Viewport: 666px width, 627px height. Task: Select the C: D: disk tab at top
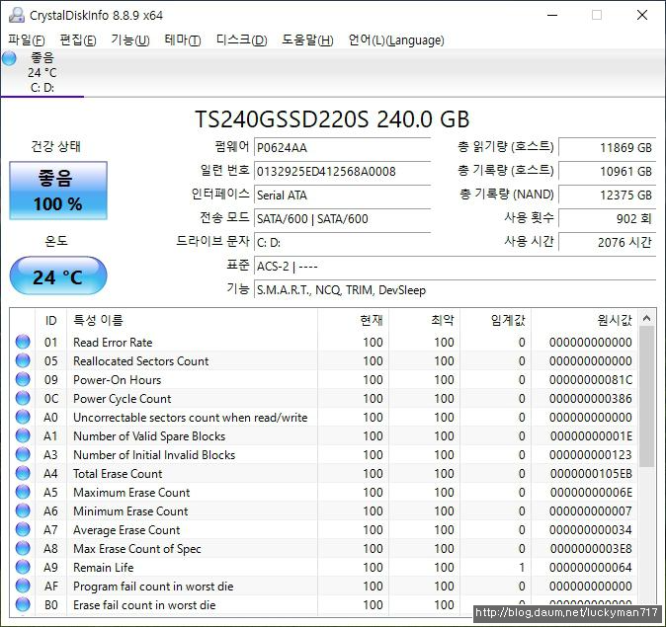(x=42, y=73)
